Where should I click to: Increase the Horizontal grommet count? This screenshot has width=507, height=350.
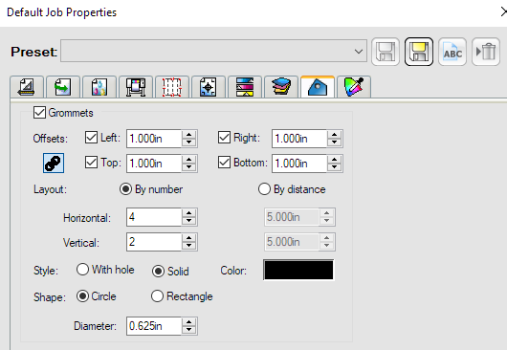click(x=188, y=213)
